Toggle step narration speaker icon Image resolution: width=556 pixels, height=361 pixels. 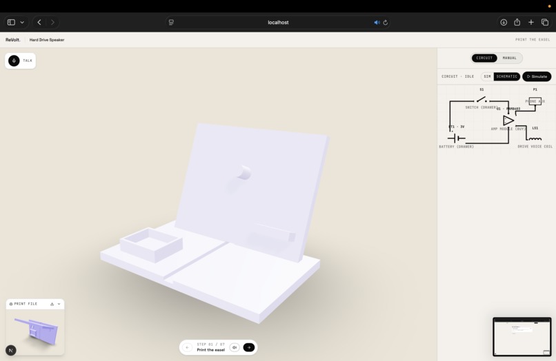[x=235, y=347]
